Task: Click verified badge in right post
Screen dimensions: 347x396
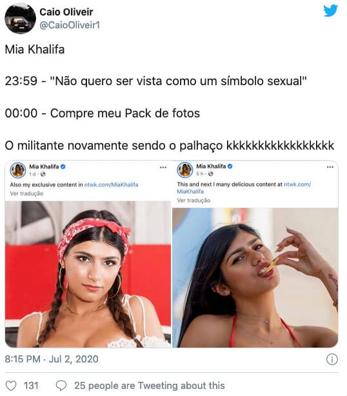Action: (230, 166)
